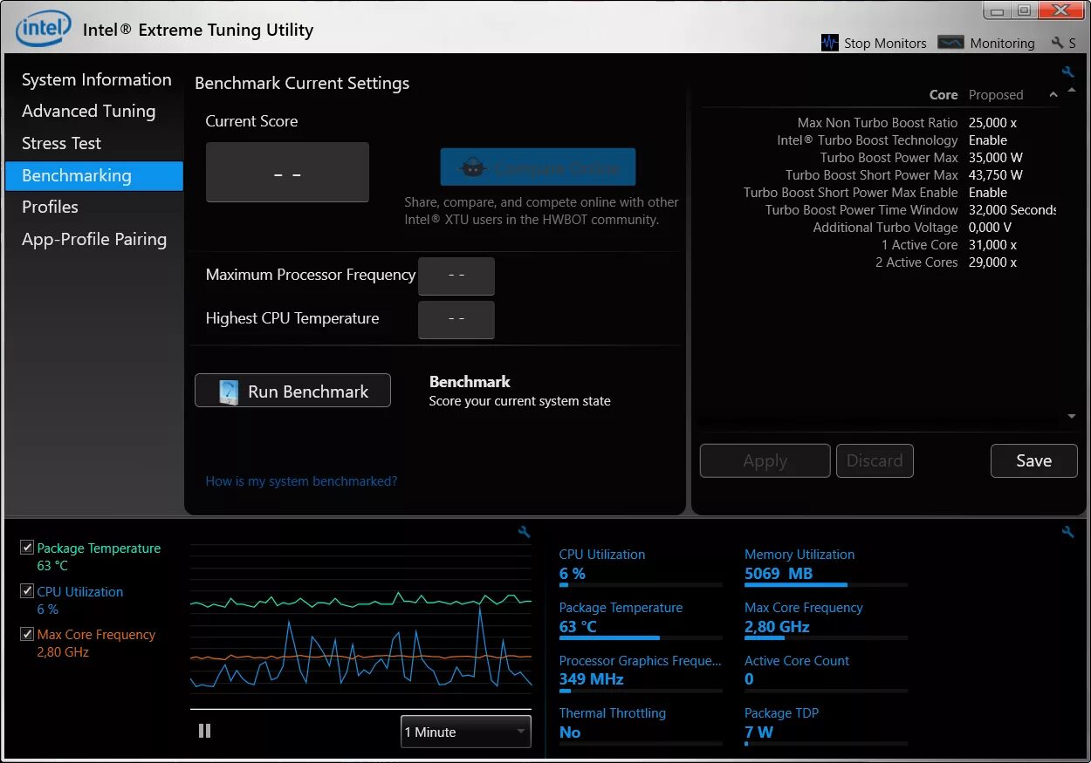
Task: Click the Intel logo icon
Action: coord(43,29)
